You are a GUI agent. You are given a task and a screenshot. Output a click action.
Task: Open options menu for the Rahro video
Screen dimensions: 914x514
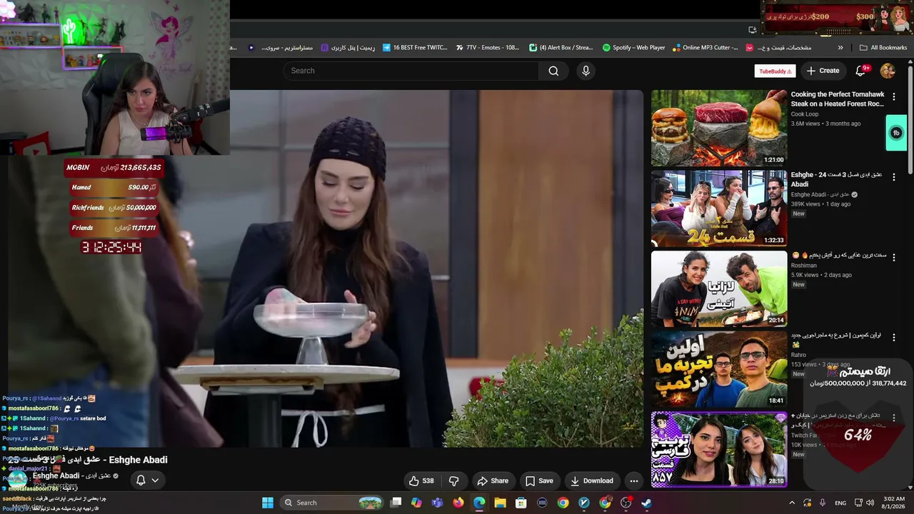click(x=893, y=337)
